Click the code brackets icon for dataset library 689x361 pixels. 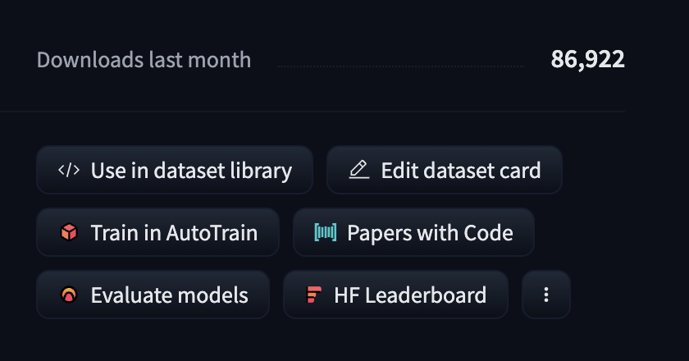tap(69, 171)
